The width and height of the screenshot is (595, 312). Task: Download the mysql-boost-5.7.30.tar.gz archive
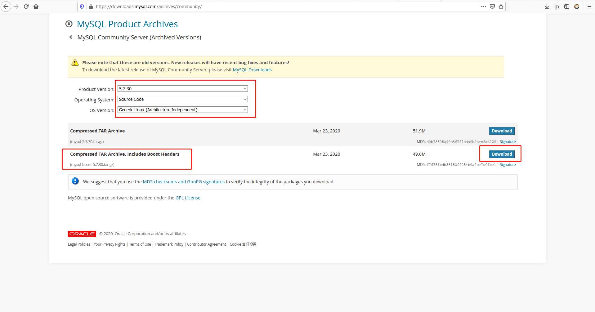coord(502,154)
